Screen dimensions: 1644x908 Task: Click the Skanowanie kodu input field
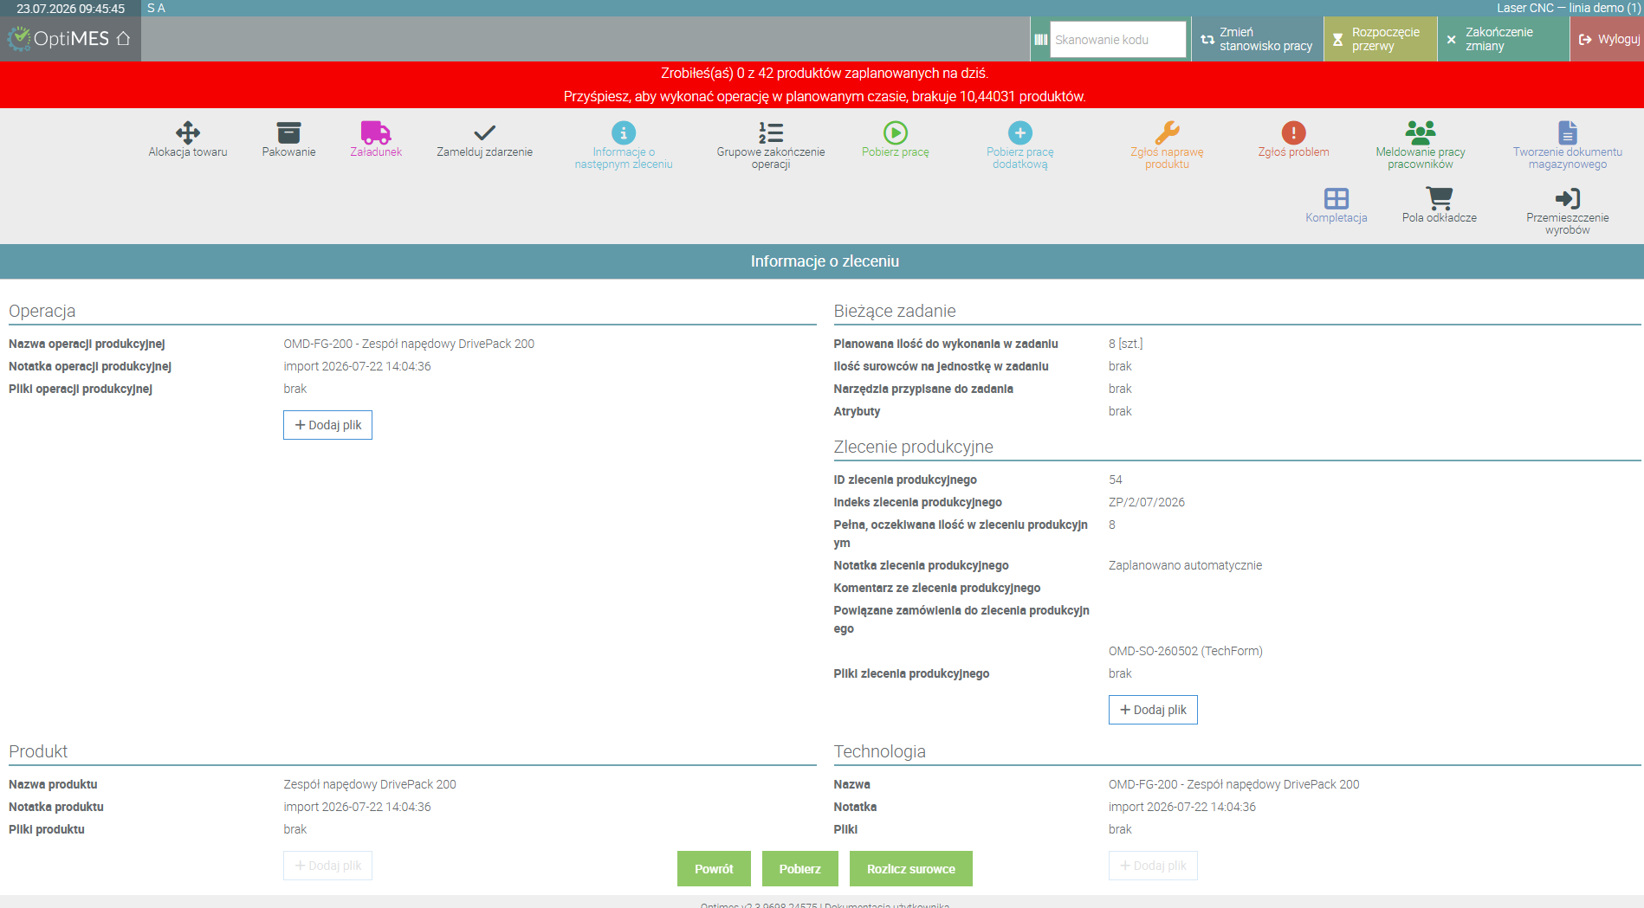pos(1117,40)
